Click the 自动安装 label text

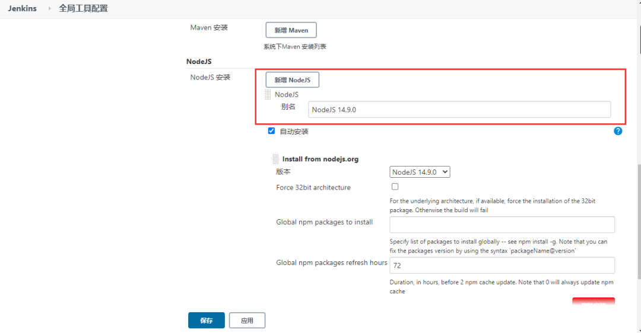point(294,132)
